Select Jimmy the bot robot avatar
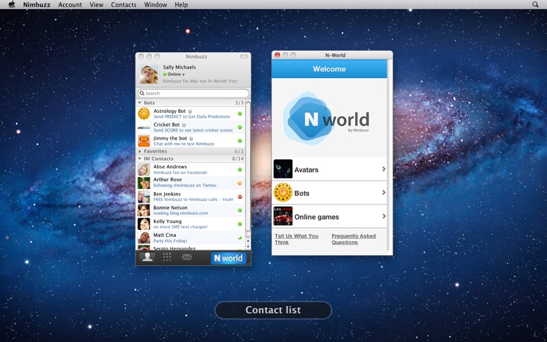The image size is (547, 342). click(x=144, y=141)
